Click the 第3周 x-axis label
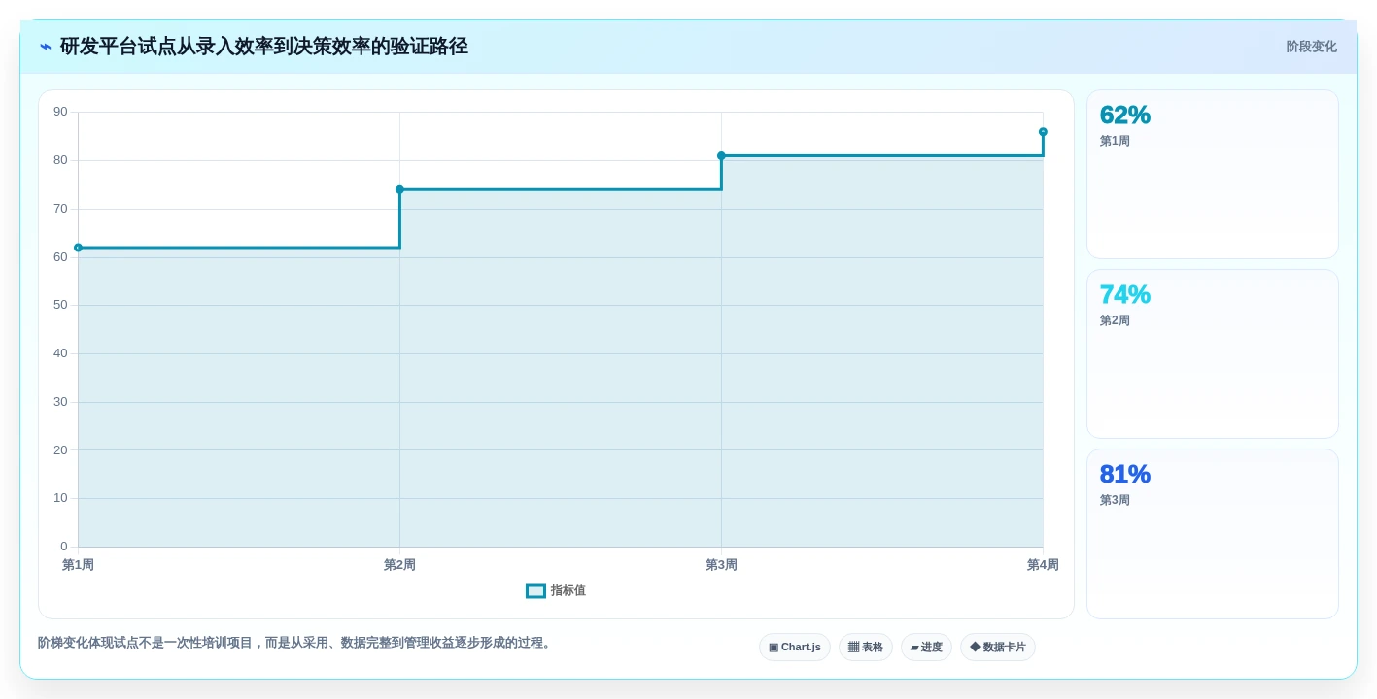1377x699 pixels. (721, 565)
